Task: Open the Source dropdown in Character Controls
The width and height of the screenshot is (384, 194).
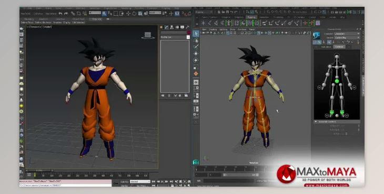Action: click(x=347, y=38)
